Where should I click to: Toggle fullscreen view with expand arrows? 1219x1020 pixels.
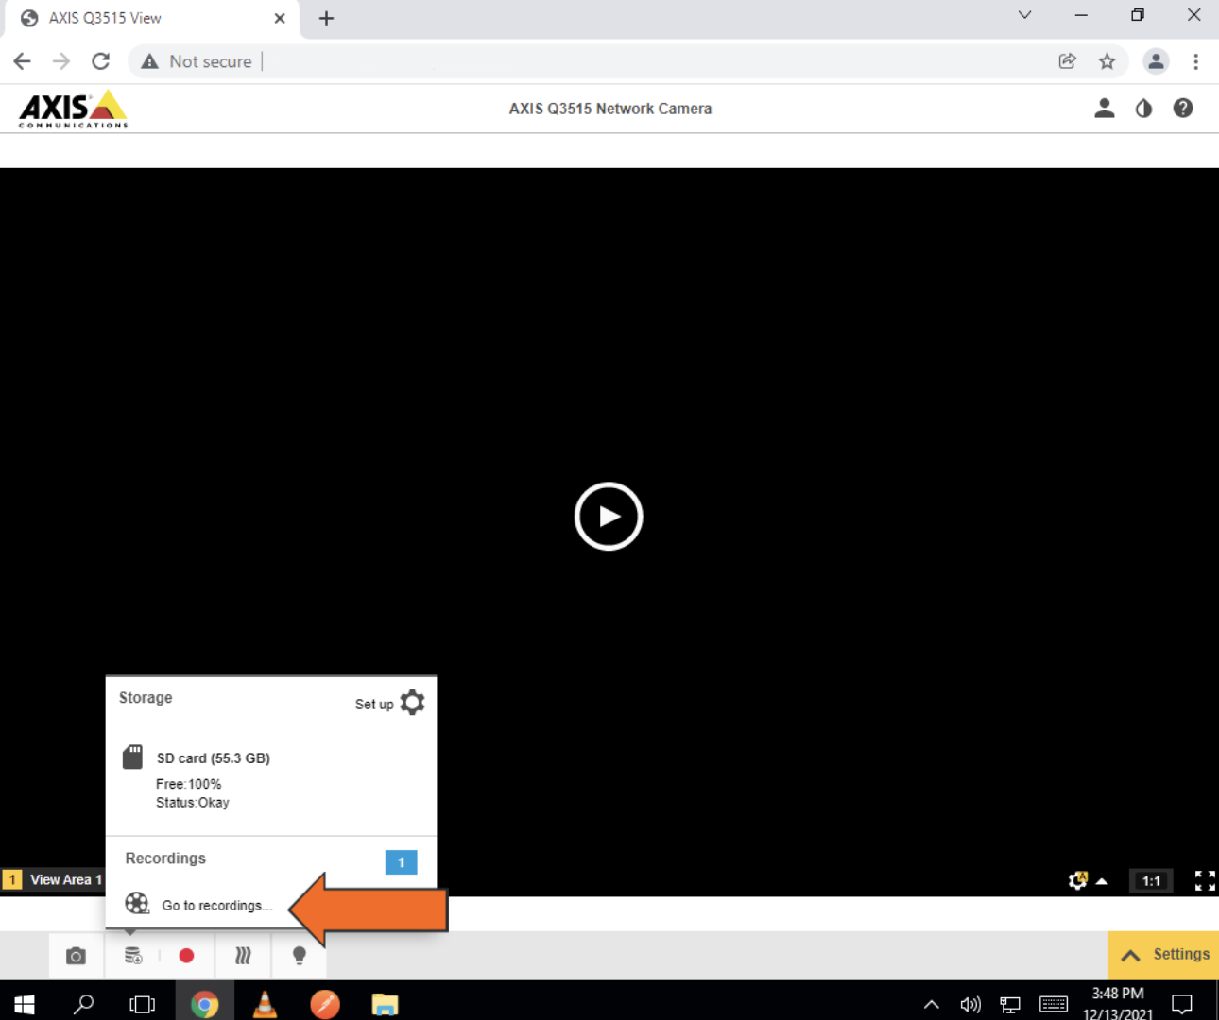[1205, 880]
